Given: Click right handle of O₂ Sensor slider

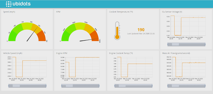Looking at the screenshot, I should (205, 44).
